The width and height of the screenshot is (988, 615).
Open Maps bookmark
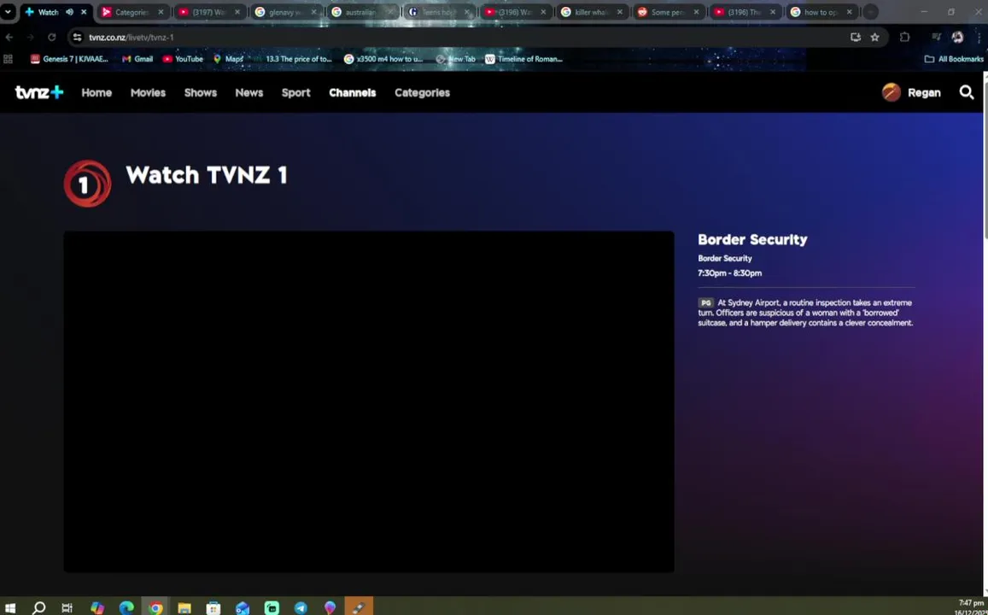click(228, 59)
